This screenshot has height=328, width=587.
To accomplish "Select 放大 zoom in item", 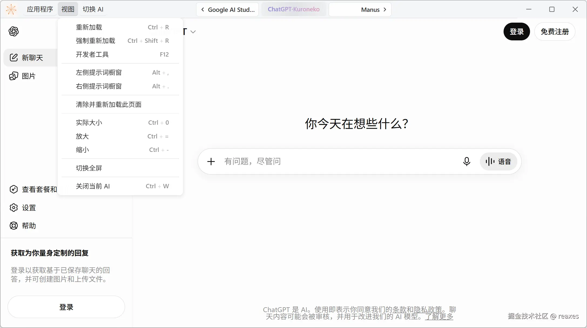I will [x=120, y=136].
